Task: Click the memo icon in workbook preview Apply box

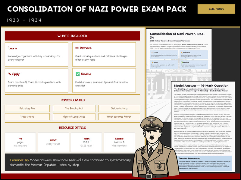Action: [152, 62]
